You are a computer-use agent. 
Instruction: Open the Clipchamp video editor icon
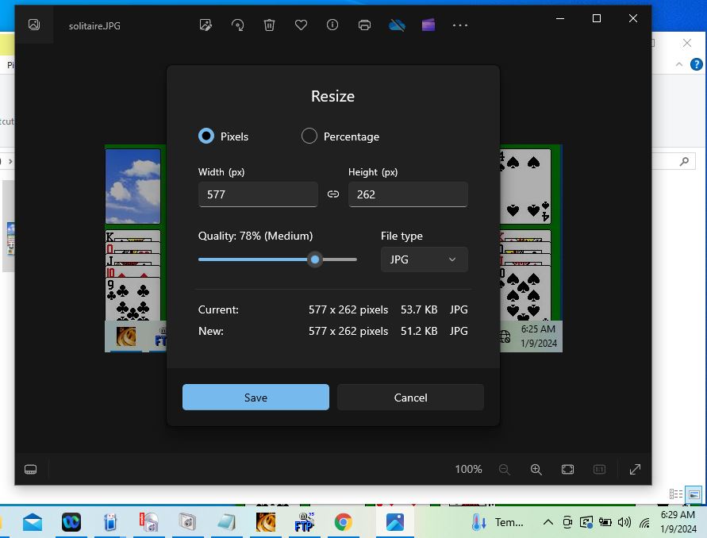coord(428,25)
